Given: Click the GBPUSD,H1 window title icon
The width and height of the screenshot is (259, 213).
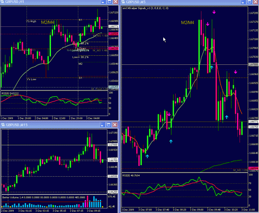Looking at the screenshot, I should [x=2, y=2].
